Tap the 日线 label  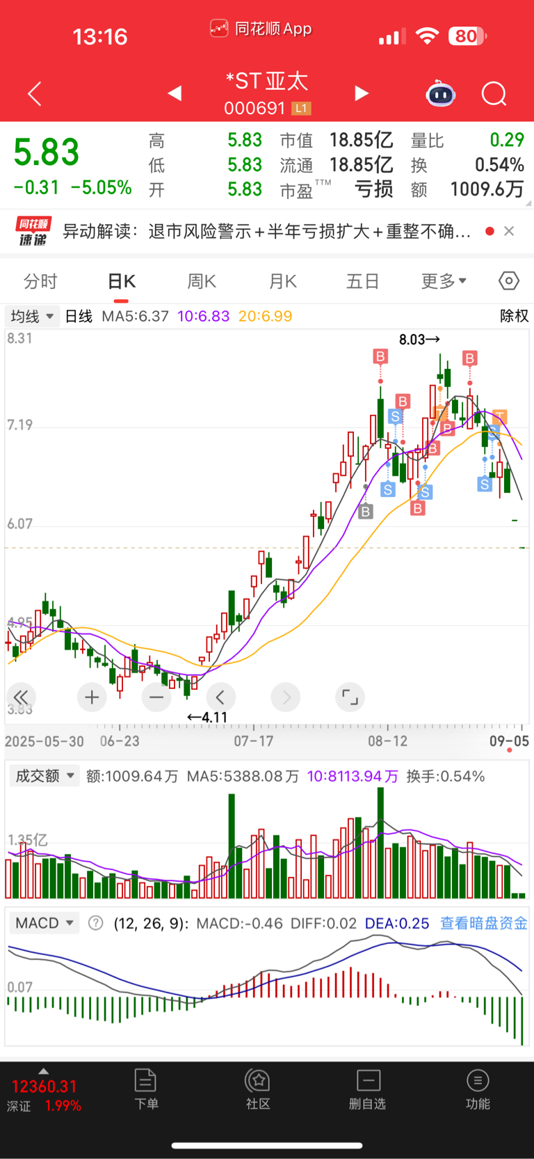(79, 316)
